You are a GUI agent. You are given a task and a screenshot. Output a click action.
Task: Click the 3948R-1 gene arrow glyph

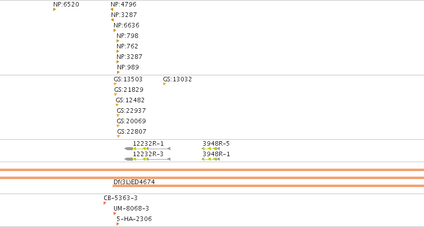211,159
